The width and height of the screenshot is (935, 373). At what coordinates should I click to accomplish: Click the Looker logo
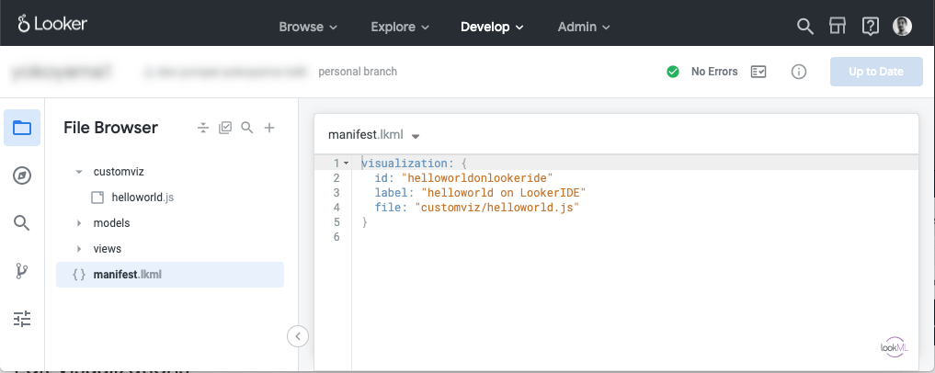[x=52, y=24]
